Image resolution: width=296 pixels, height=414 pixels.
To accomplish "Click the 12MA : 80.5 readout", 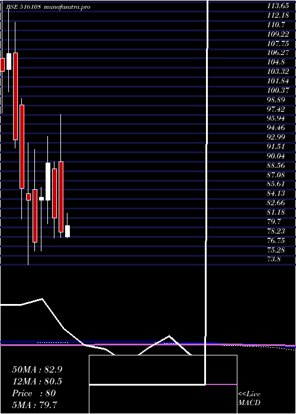I will (x=37, y=381).
